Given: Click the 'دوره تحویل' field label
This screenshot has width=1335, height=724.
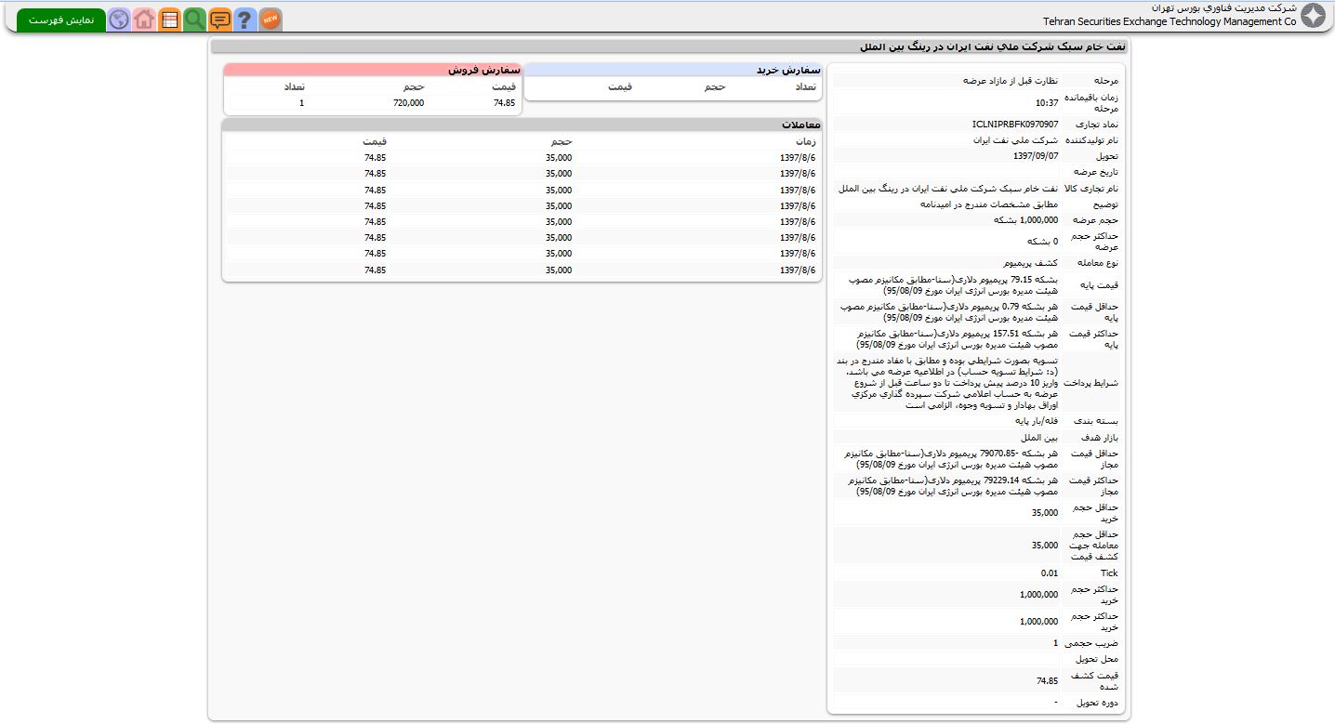Looking at the screenshot, I should [1098, 702].
